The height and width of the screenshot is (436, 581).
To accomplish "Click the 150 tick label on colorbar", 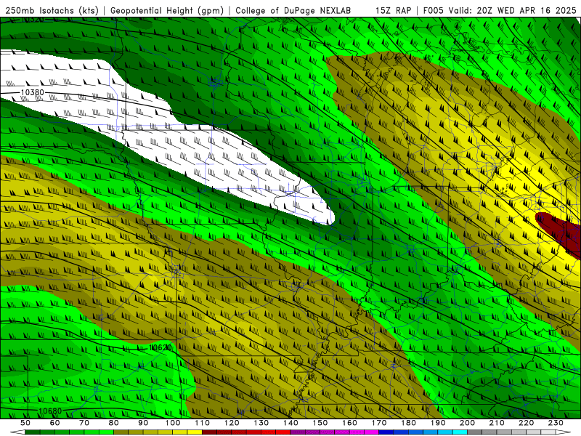I will tap(320, 423).
